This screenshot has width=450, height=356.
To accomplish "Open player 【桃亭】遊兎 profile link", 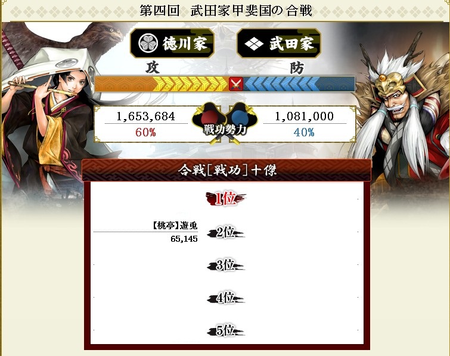I will pyautogui.click(x=175, y=226).
